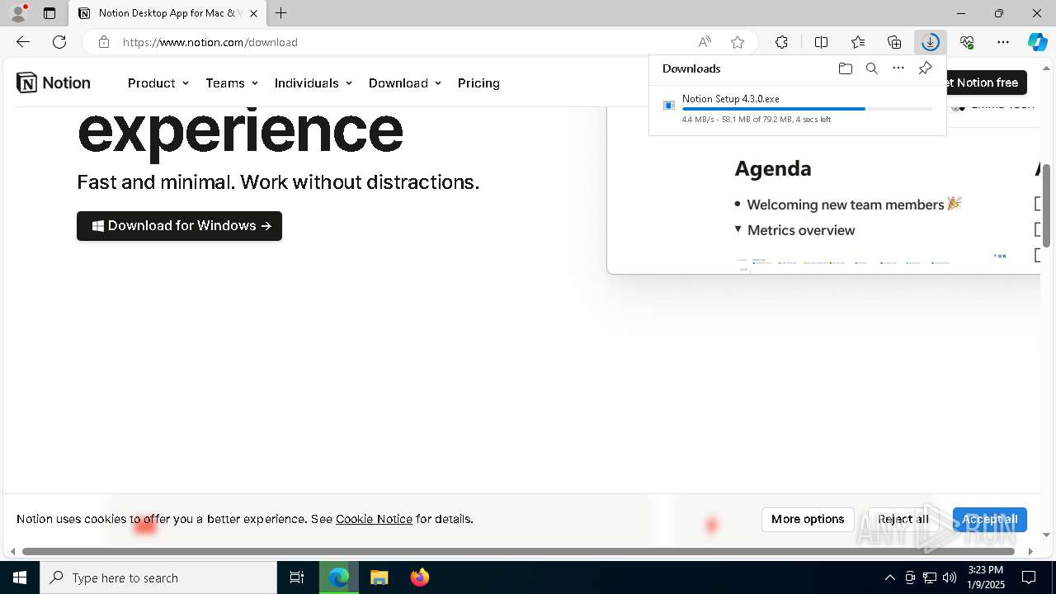Open More options in Downloads panel
This screenshot has height=594, width=1056.
[898, 68]
